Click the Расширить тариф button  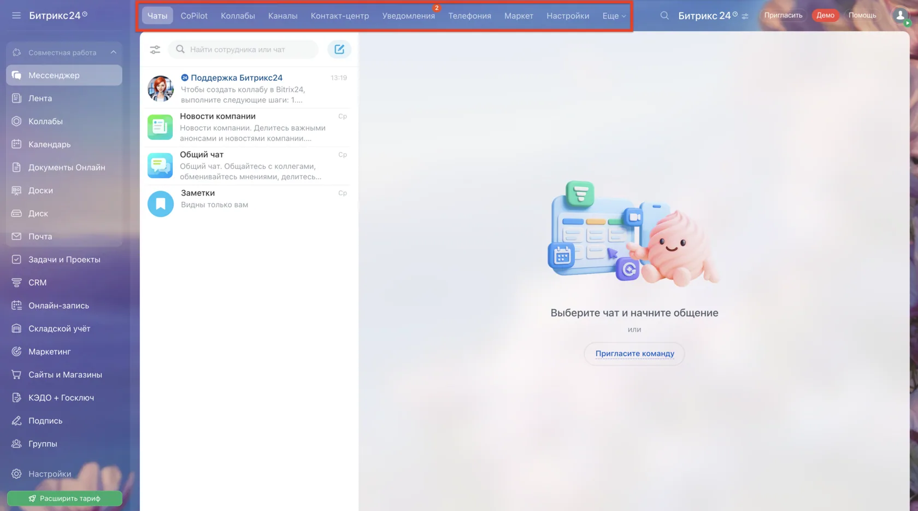64,498
